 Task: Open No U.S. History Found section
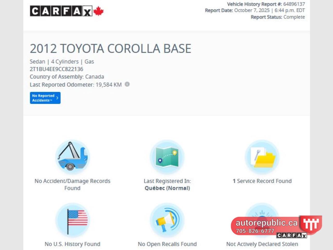pos(72,244)
